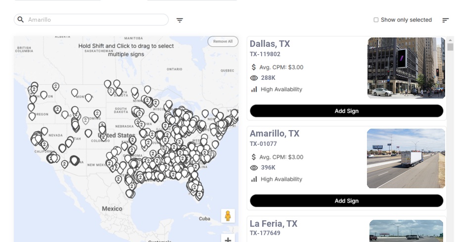This screenshot has width=455, height=242.
Task: Add the Dallas, TX sign
Action: tap(346, 111)
